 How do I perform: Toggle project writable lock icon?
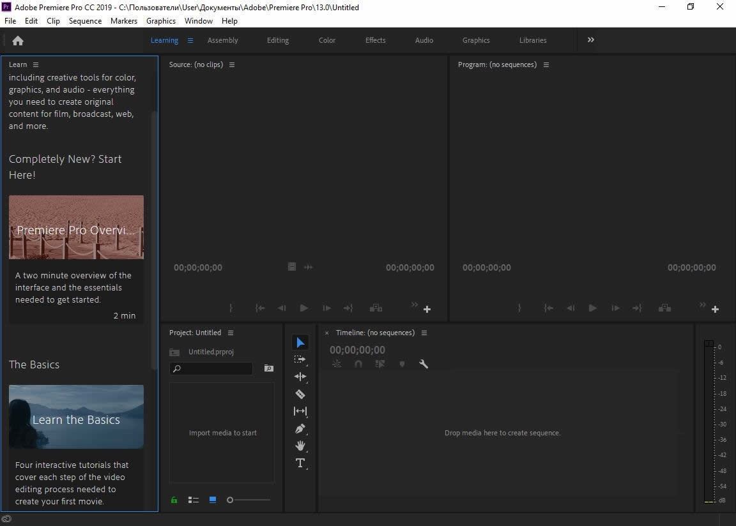[x=174, y=500]
